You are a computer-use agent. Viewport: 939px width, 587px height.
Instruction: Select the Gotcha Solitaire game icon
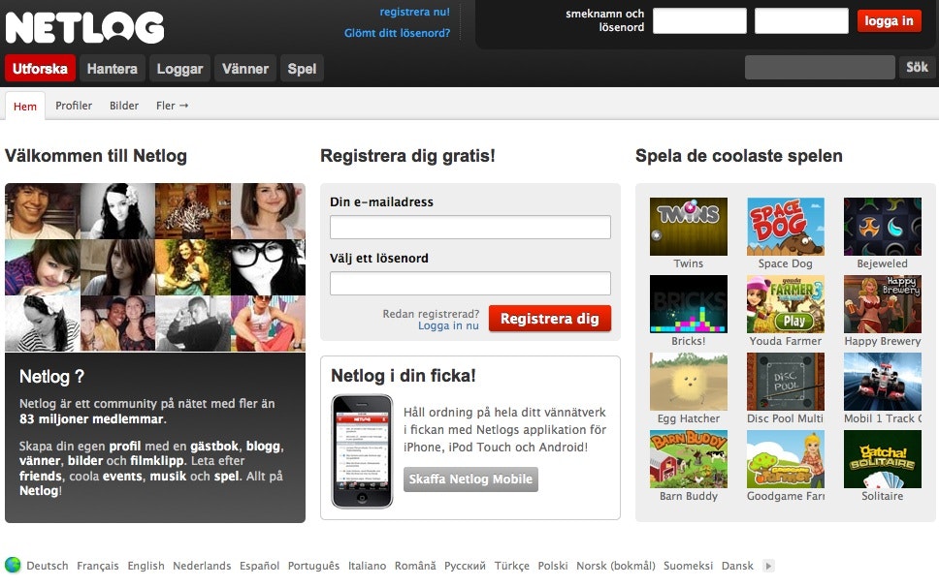[882, 459]
